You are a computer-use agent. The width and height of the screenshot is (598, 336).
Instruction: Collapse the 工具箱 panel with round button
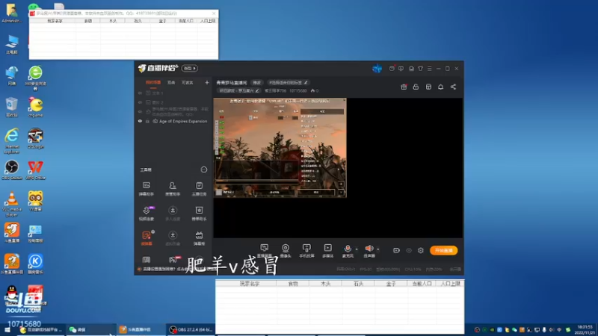click(x=204, y=169)
